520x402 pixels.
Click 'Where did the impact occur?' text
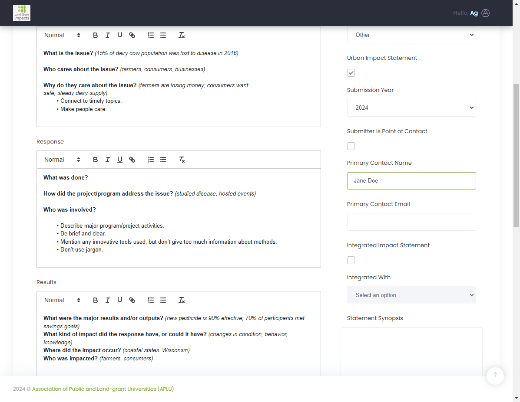[82, 350]
